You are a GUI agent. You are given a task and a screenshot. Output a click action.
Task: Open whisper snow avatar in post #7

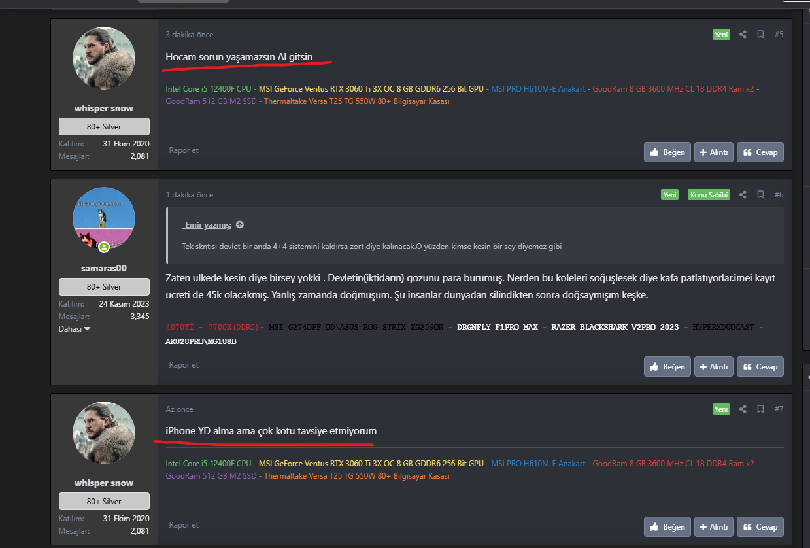[x=104, y=433]
